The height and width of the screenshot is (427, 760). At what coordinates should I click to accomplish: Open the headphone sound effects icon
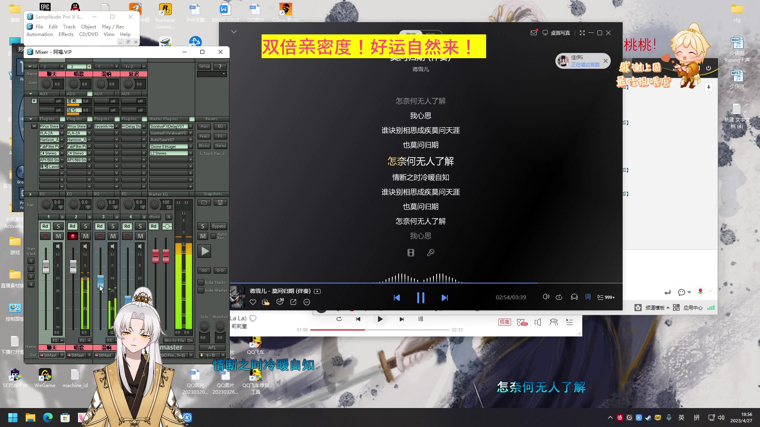click(x=574, y=297)
